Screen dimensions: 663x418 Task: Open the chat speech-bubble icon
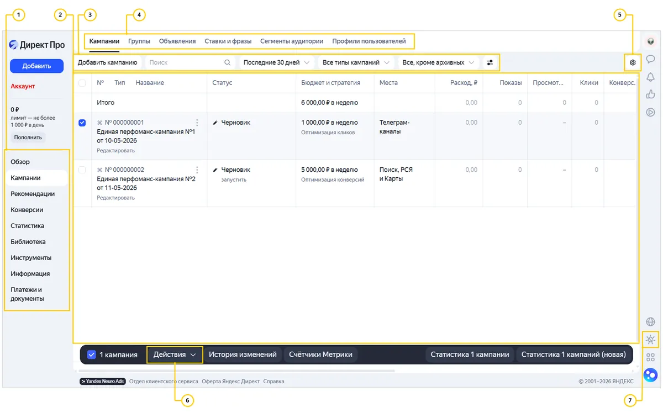(650, 59)
